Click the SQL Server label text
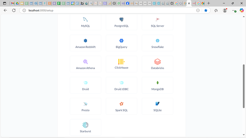246x138 pixels. 158,26
